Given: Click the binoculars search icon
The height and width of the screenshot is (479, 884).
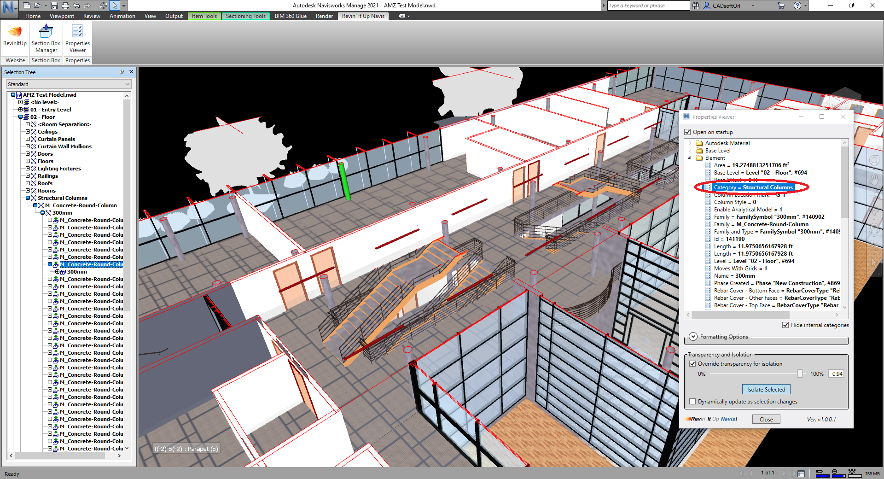Looking at the screenshot, I should click(x=696, y=6).
